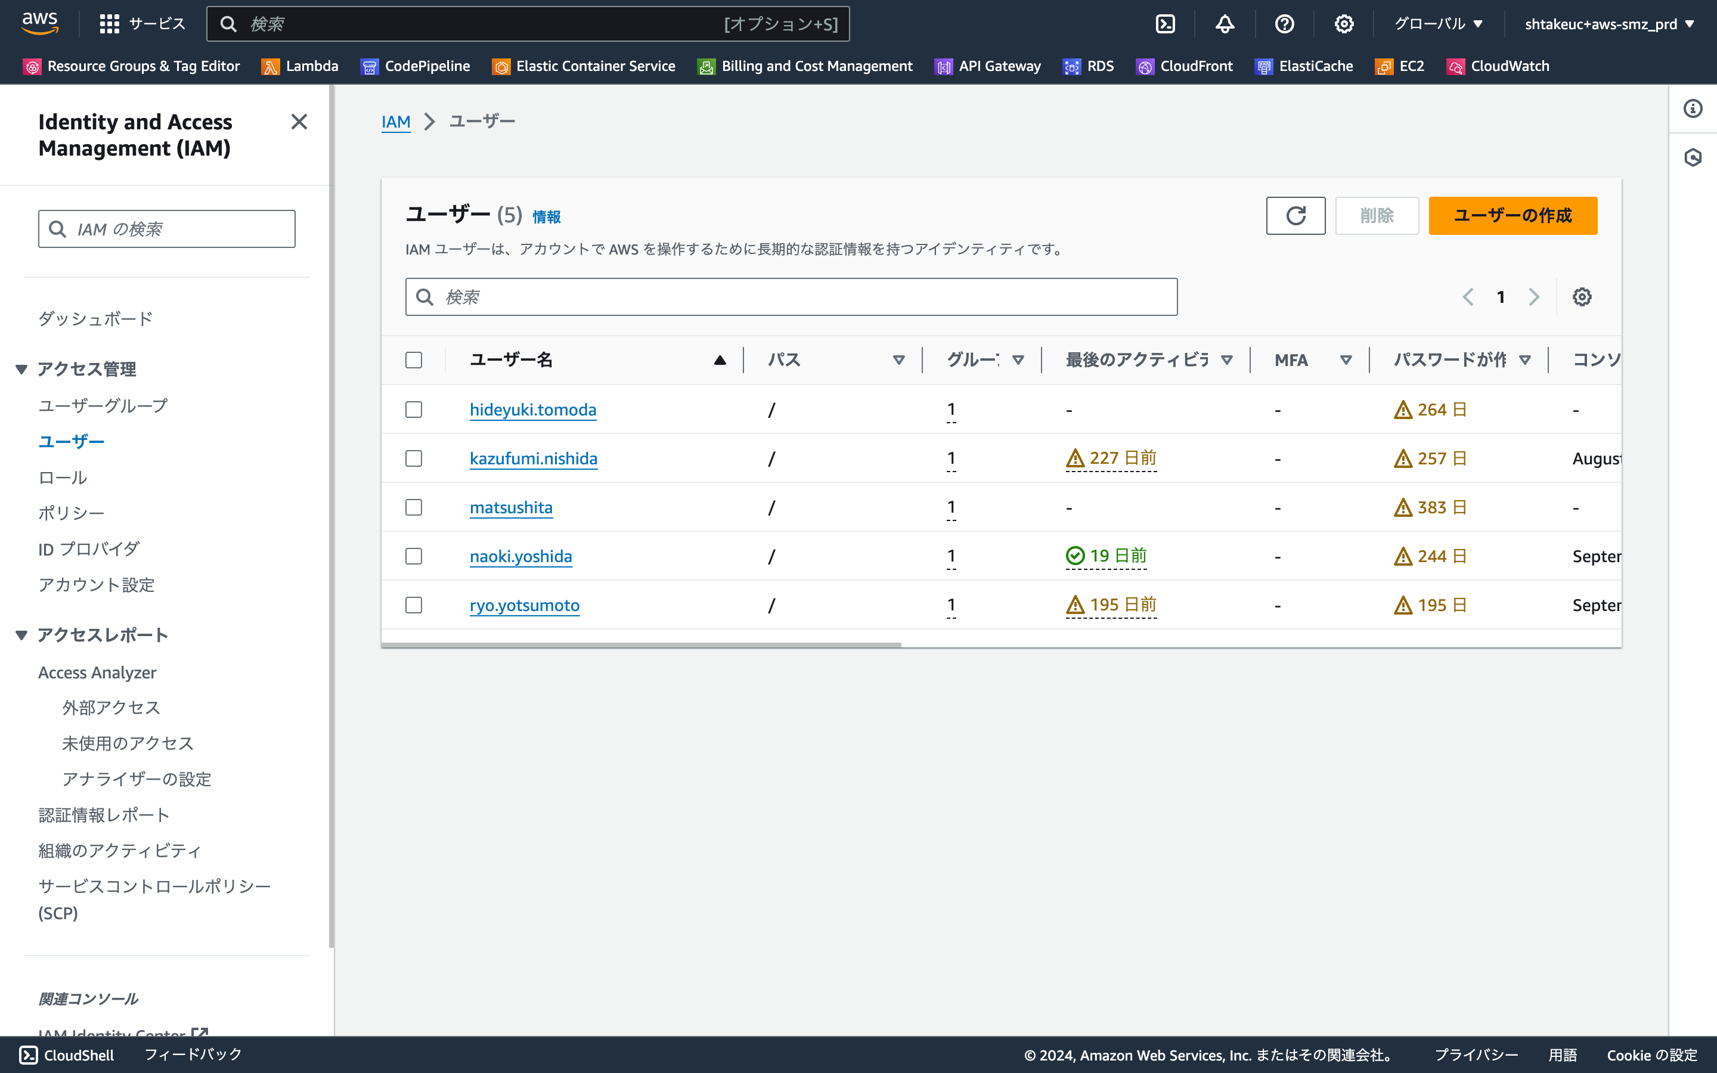Check the kazufumi.nishida row checkbox
The width and height of the screenshot is (1717, 1073).
[414, 458]
